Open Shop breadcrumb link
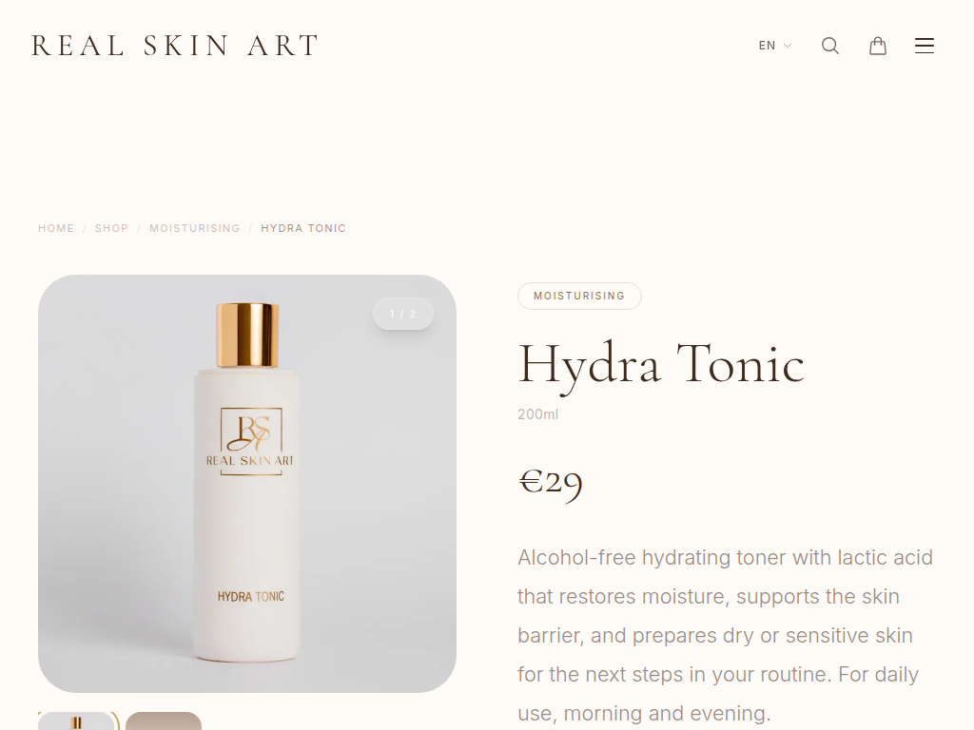 (x=112, y=228)
